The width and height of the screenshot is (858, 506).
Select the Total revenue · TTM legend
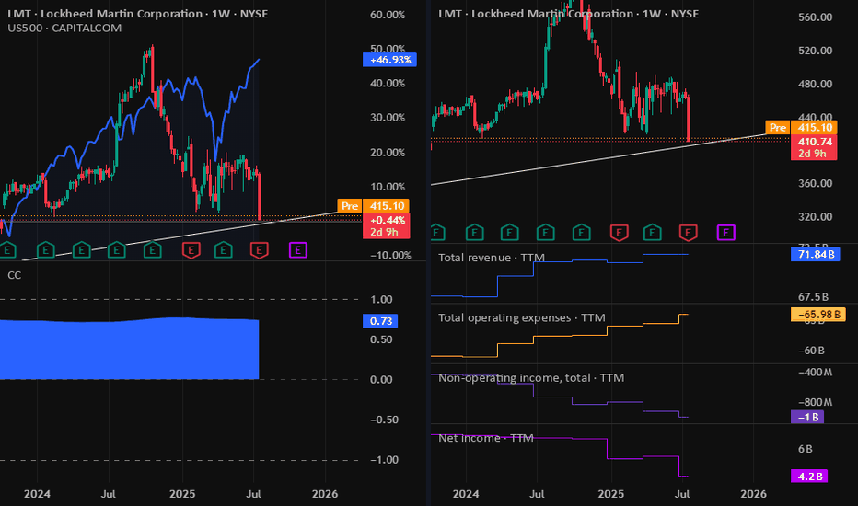point(492,258)
